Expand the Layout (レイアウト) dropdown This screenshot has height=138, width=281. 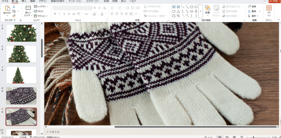pyautogui.click(x=41, y=7)
